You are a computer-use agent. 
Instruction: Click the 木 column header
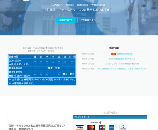(53, 57)
